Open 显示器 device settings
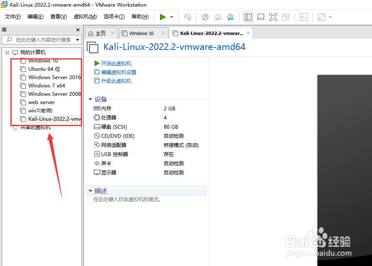 (x=105, y=173)
